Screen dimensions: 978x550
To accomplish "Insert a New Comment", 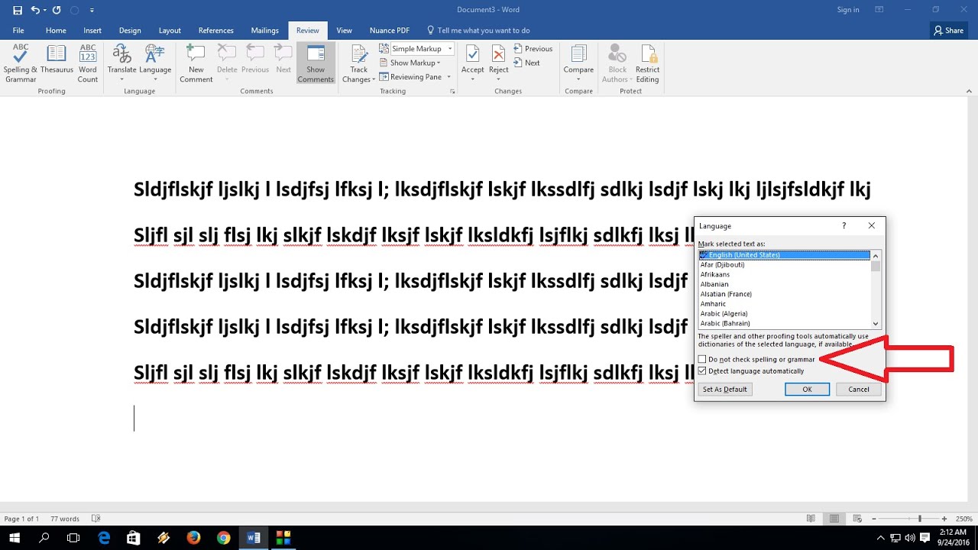I will tap(196, 63).
